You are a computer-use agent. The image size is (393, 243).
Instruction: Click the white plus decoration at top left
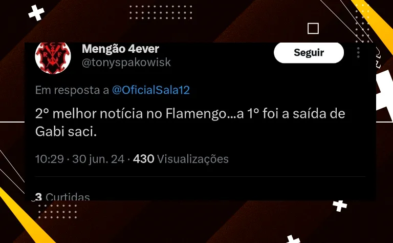pyautogui.click(x=36, y=12)
